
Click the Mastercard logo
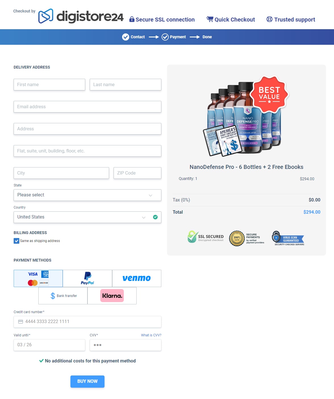[x=33, y=283]
